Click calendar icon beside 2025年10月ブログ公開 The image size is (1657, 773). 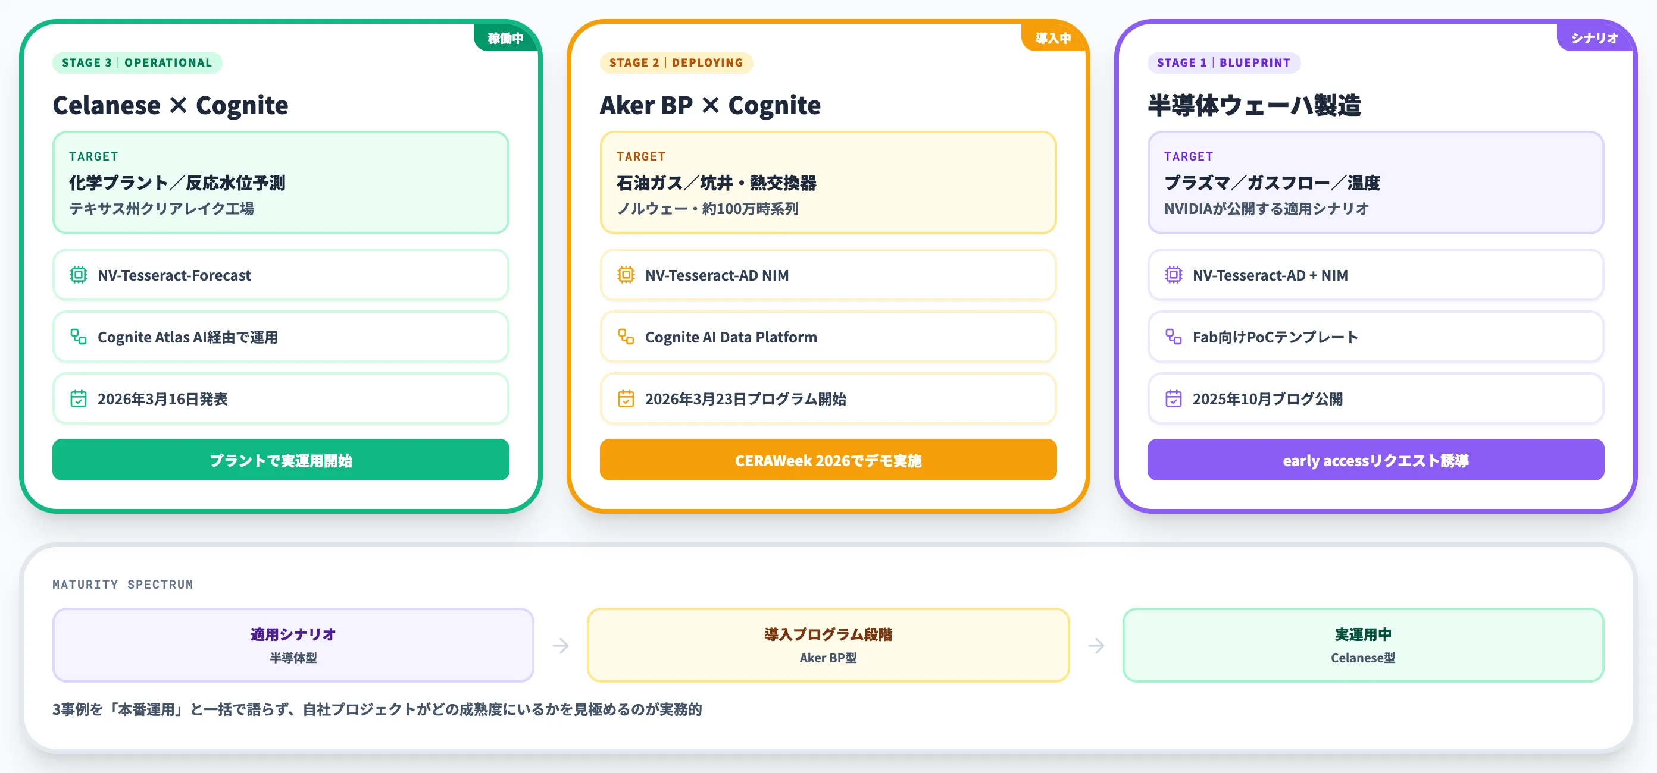(1173, 398)
